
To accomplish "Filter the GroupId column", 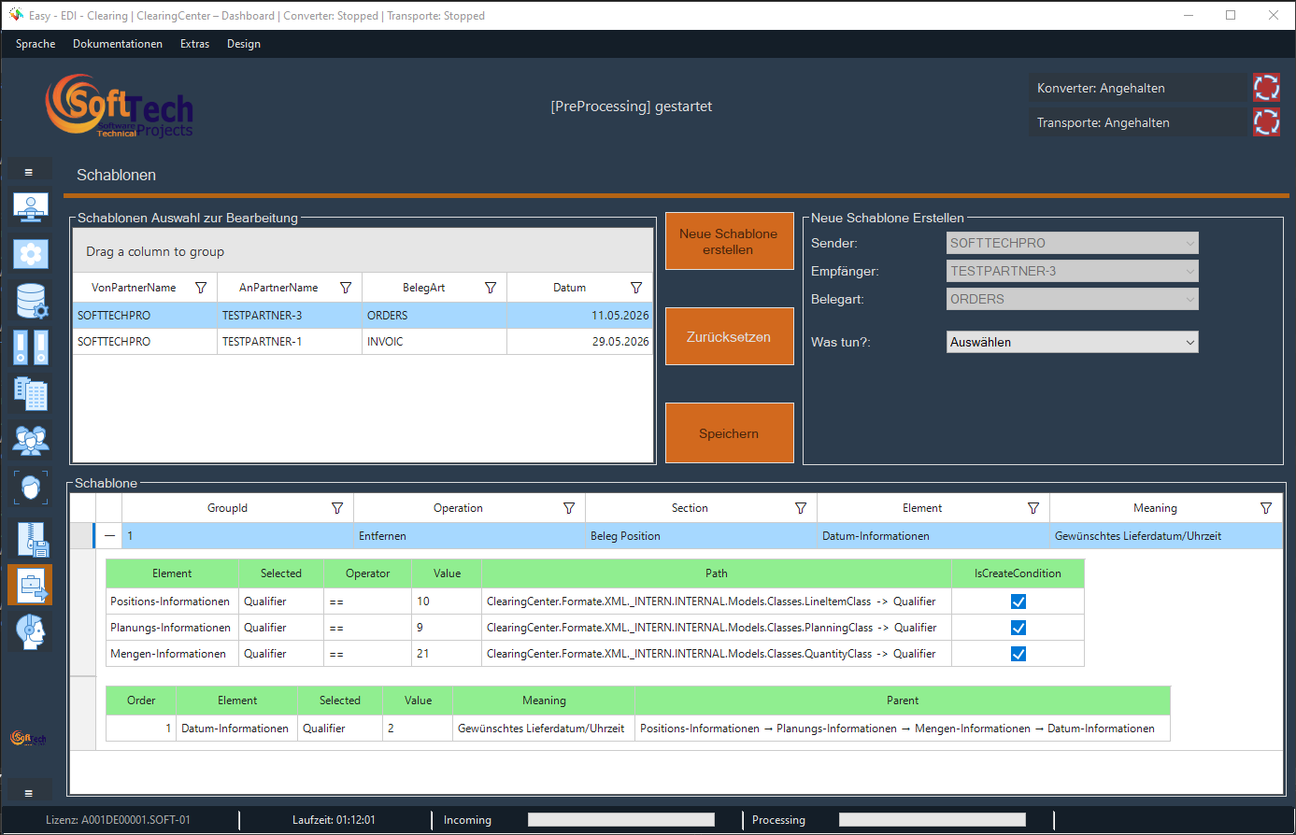I will [337, 508].
